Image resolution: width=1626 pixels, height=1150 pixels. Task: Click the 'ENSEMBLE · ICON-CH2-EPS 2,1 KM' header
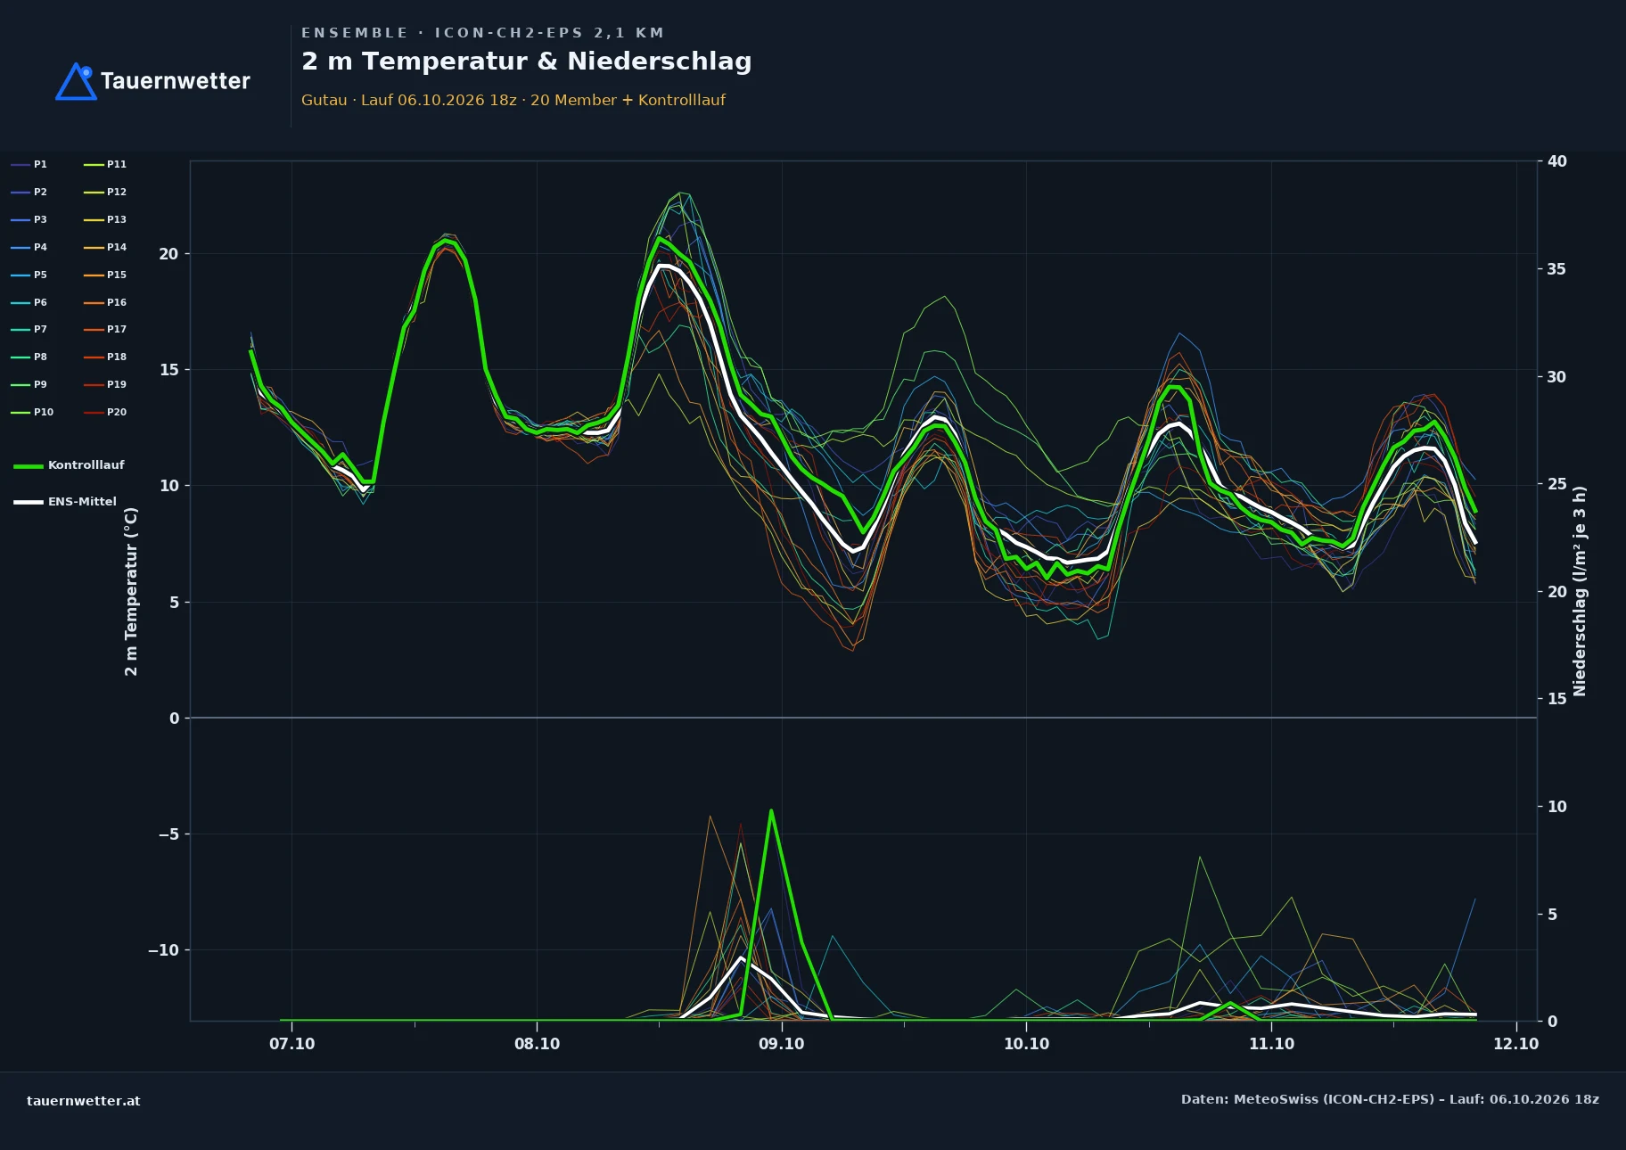pos(482,33)
